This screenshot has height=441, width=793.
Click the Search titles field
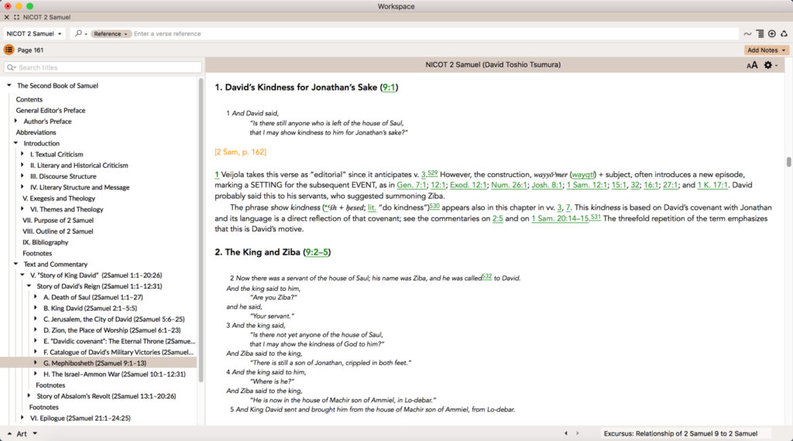tap(103, 67)
